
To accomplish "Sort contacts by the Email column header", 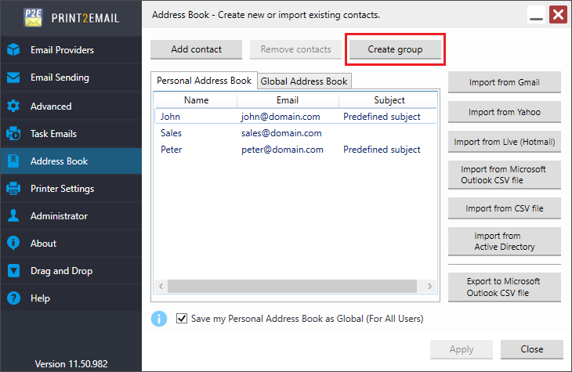I will 288,100.
